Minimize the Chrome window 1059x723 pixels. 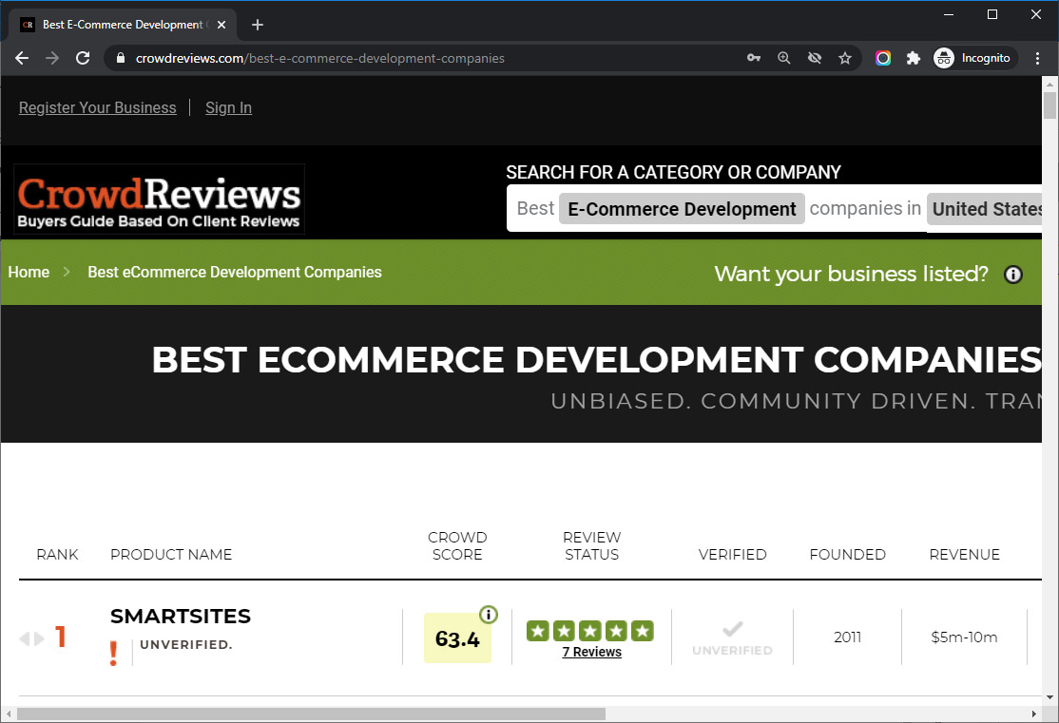(949, 14)
